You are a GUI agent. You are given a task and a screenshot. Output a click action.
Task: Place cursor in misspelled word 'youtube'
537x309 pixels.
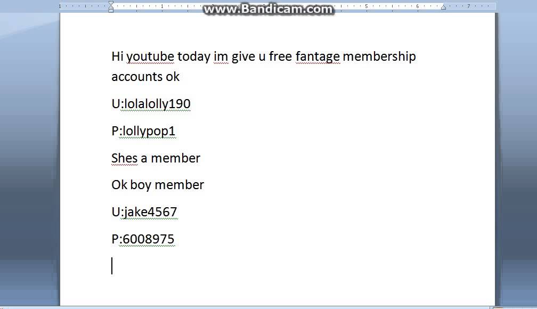150,56
